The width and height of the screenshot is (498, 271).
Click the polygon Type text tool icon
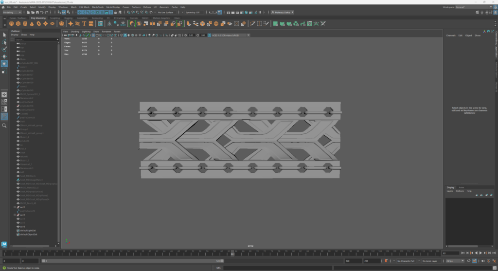point(84,24)
